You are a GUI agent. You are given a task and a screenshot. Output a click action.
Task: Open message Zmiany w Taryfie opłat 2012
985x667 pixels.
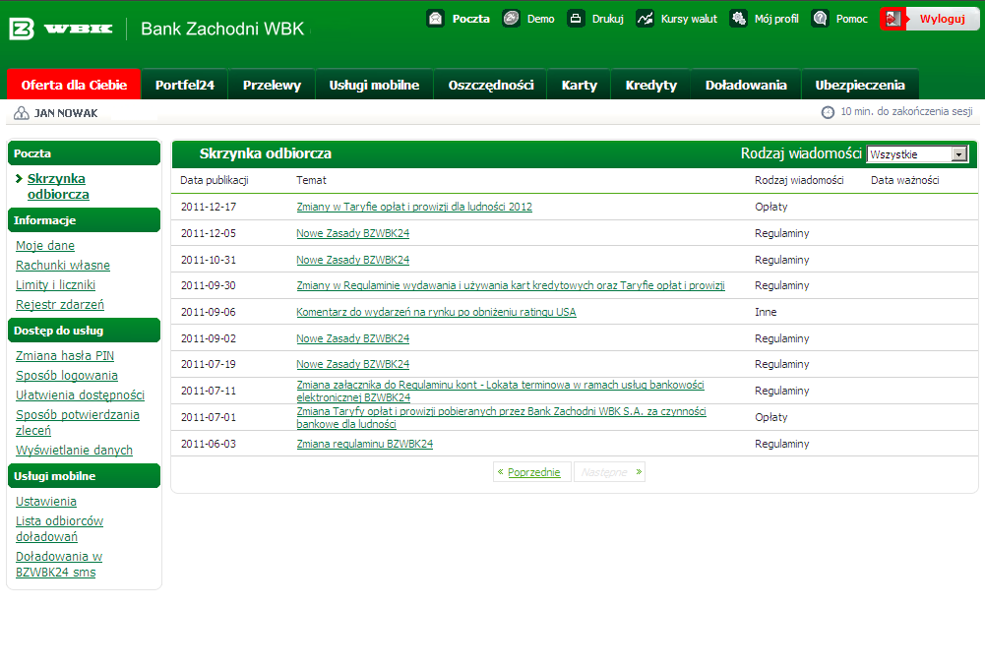(x=414, y=207)
